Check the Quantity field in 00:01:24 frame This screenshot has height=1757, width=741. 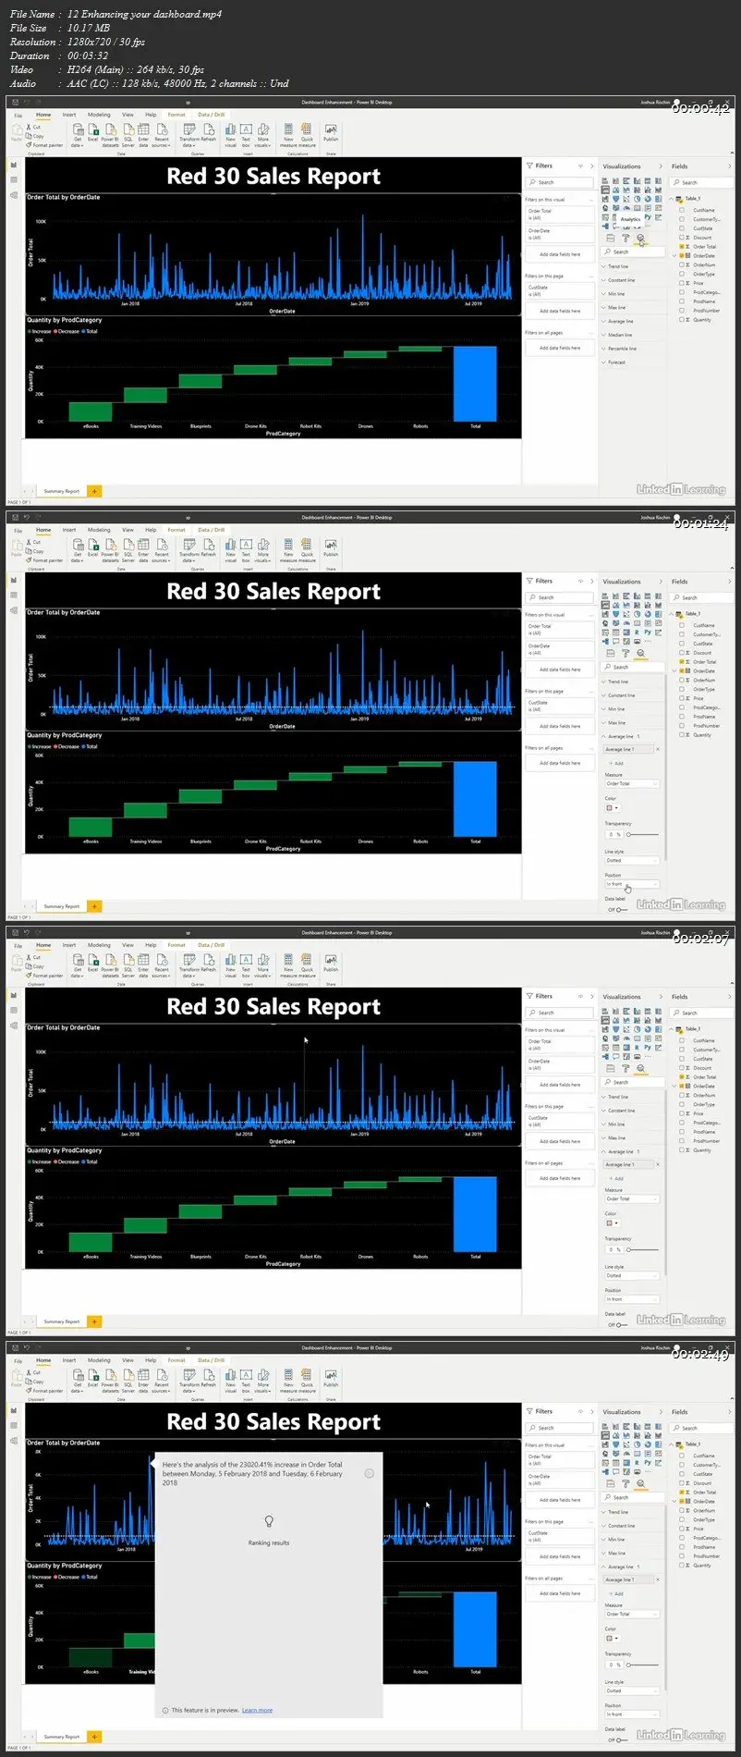[x=682, y=735]
